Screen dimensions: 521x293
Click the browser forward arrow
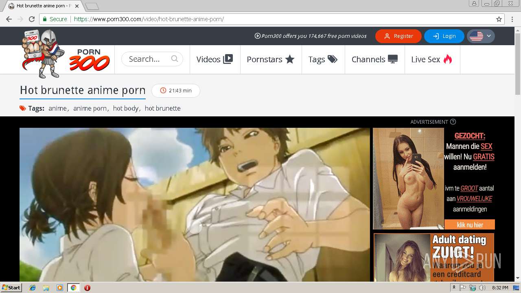(20, 19)
